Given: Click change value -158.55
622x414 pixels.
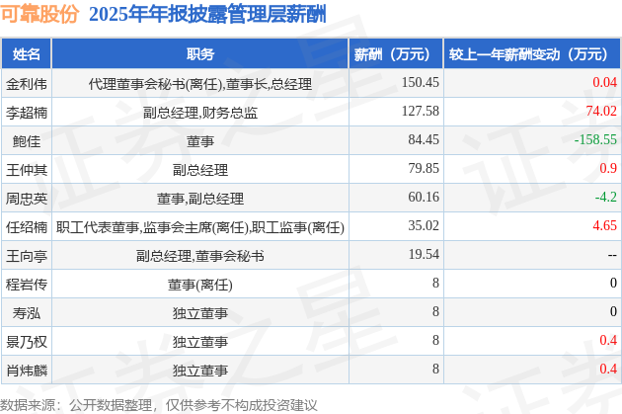Looking at the screenshot, I should (x=595, y=139).
